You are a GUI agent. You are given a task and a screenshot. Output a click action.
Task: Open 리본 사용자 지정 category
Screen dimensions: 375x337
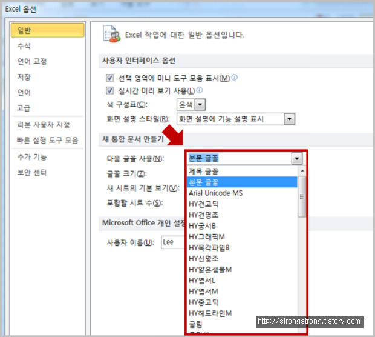(44, 125)
